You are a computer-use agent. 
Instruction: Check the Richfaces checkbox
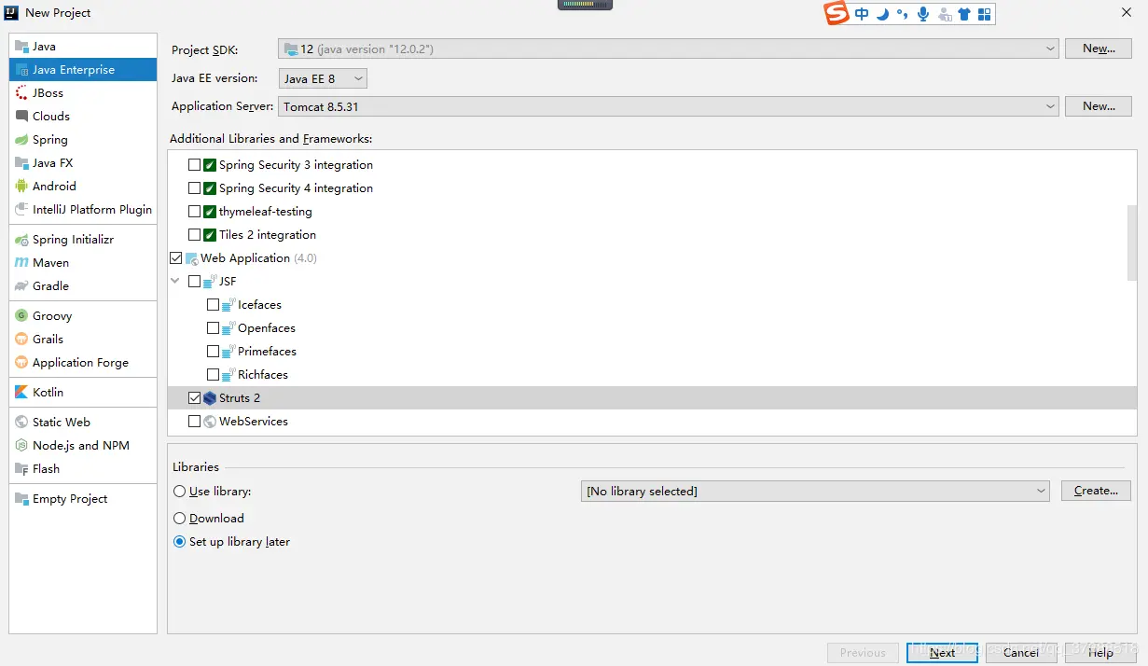[213, 374]
